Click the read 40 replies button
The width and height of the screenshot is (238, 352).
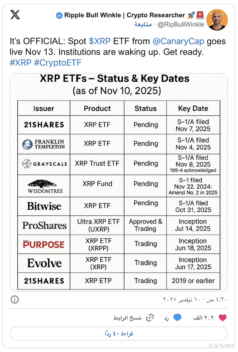119,334
